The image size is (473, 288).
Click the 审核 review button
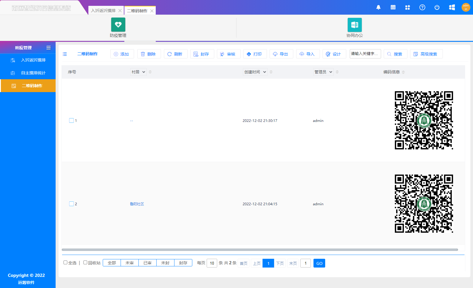tap(229, 54)
